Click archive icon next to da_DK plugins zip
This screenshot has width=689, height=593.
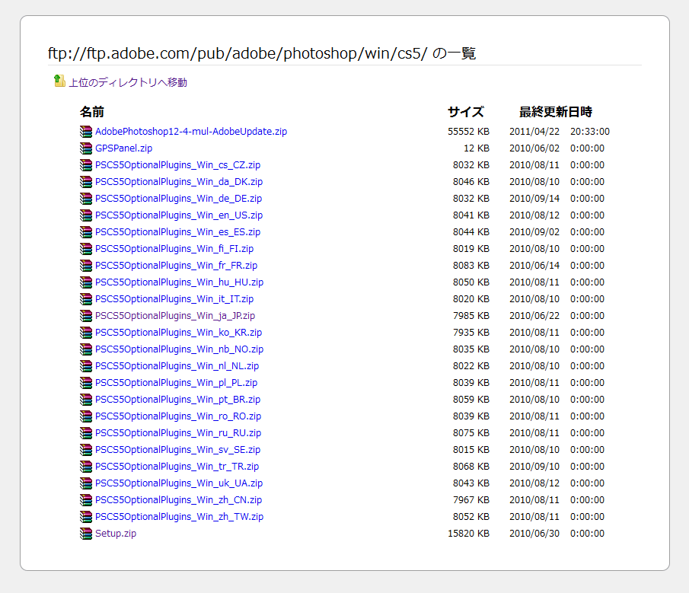[x=86, y=181]
